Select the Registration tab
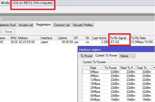This screenshot has width=155, height=102. click(x=44, y=25)
